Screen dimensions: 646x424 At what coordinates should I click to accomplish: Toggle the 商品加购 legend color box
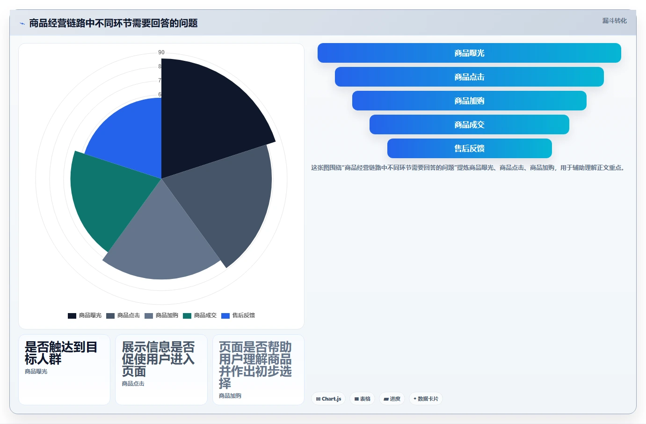click(x=149, y=316)
